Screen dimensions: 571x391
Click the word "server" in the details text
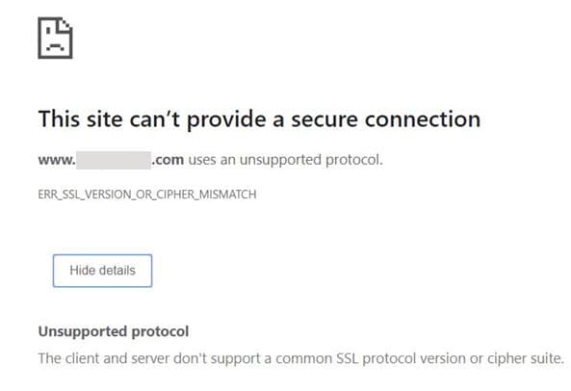point(150,359)
